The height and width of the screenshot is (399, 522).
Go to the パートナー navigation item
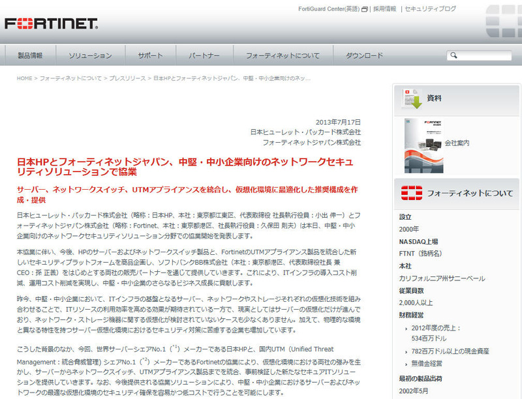(204, 55)
